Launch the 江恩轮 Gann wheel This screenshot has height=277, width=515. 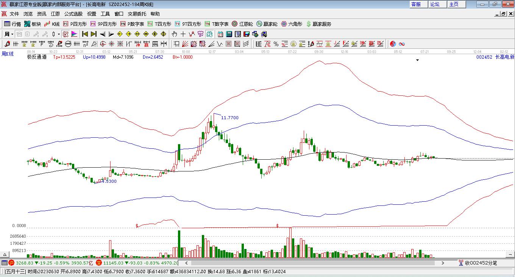tap(242, 24)
